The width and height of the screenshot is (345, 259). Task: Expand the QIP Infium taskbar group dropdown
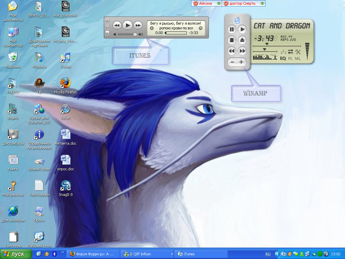click(x=172, y=254)
